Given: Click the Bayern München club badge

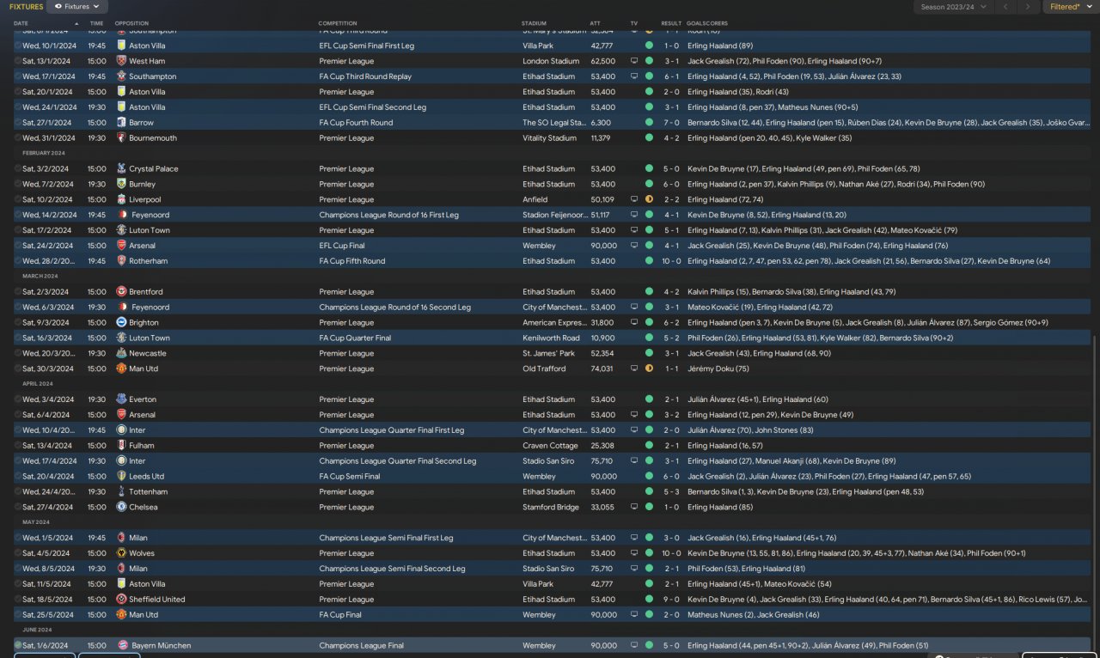Looking at the screenshot, I should (121, 646).
